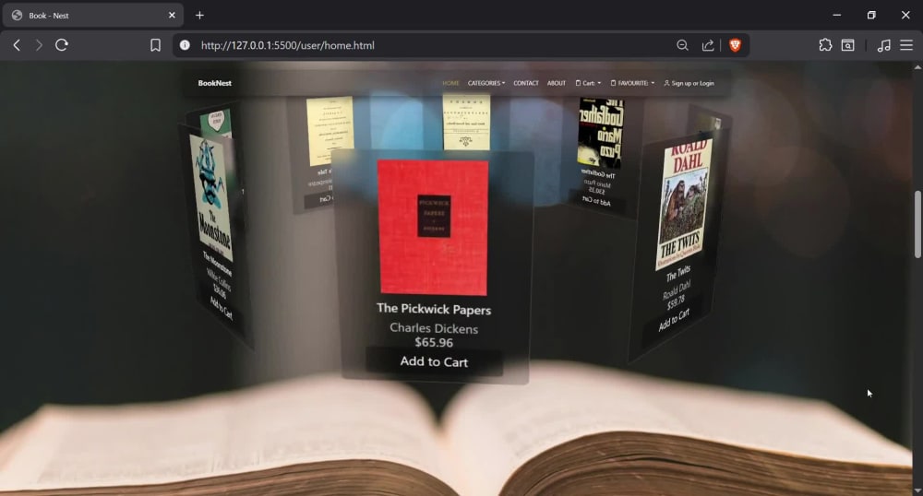The image size is (923, 496).
Task: Open the sidebar panel icon
Action: coord(847,45)
